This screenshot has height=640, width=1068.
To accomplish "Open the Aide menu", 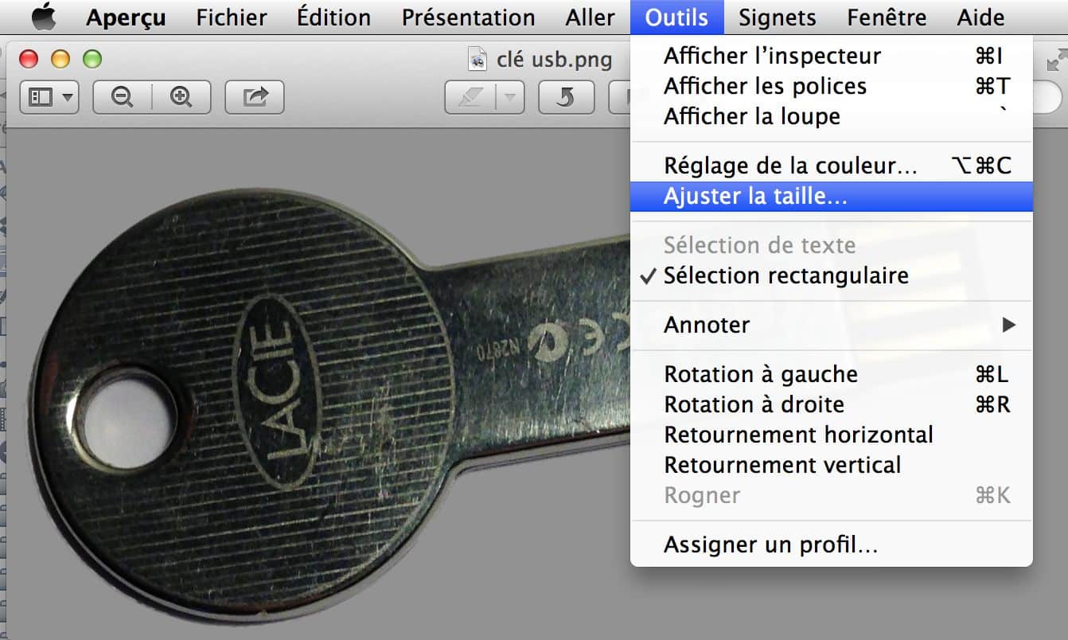I will pos(980,18).
